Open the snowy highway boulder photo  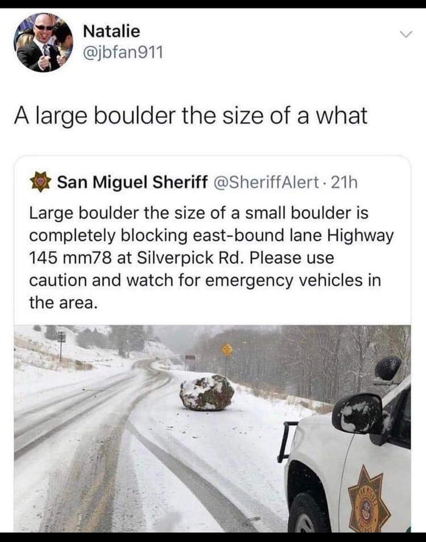pyautogui.click(x=212, y=428)
